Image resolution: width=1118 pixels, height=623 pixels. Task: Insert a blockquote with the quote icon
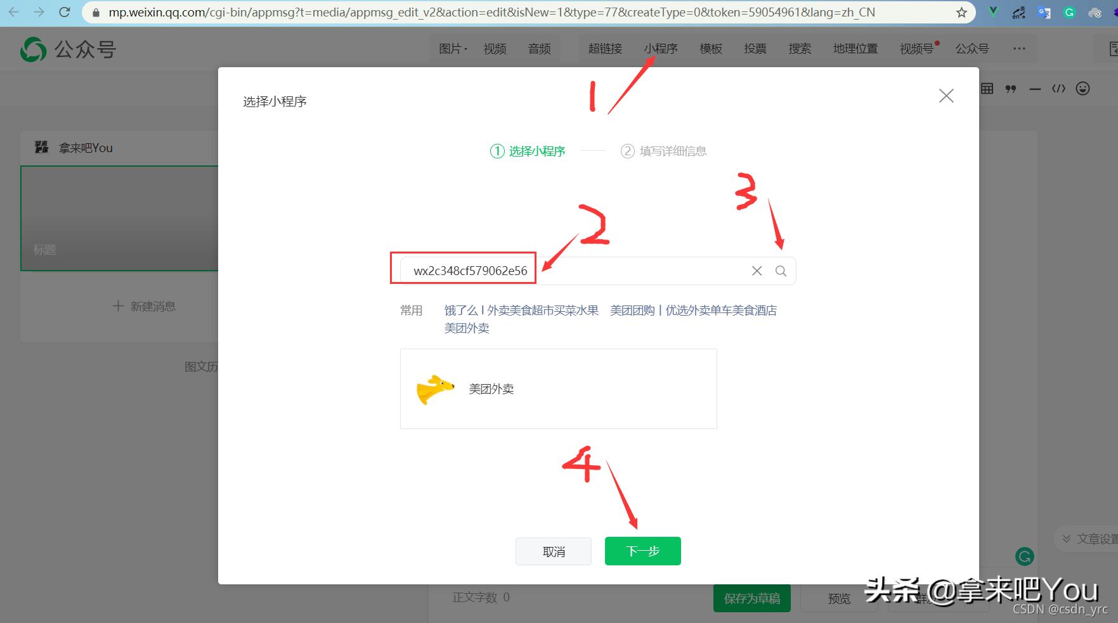(x=1011, y=89)
